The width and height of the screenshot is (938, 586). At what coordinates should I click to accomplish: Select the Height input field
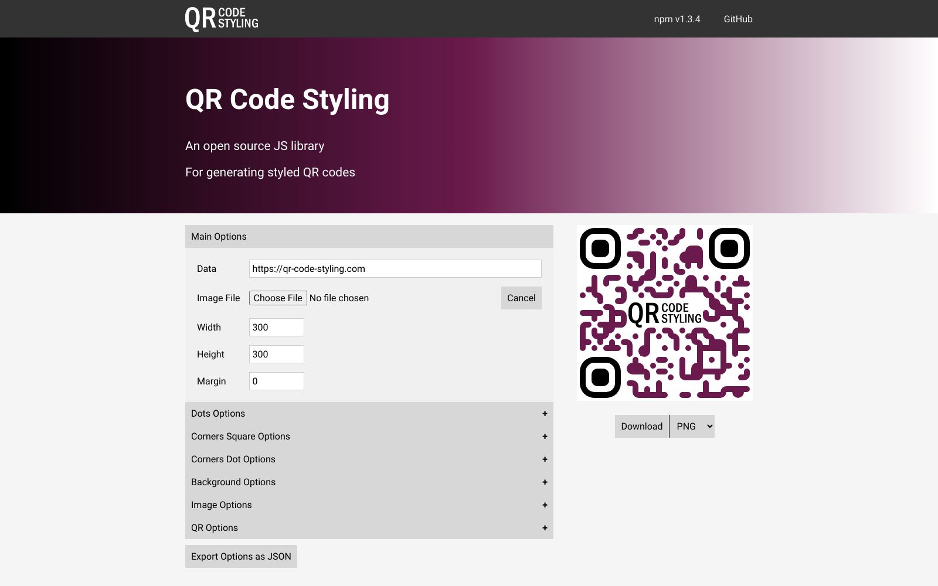pos(276,354)
